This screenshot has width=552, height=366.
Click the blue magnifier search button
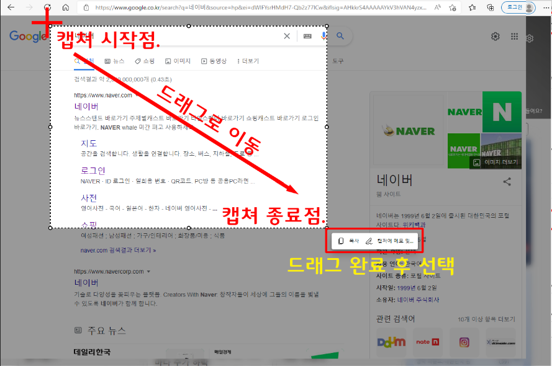(340, 36)
